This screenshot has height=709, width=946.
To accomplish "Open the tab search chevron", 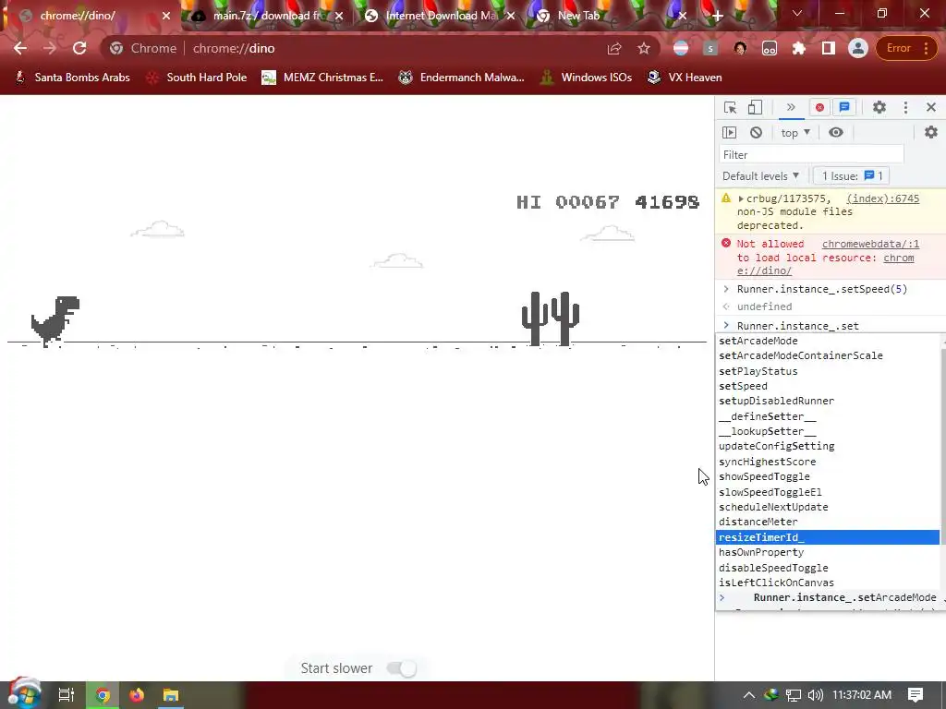I will [797, 13].
